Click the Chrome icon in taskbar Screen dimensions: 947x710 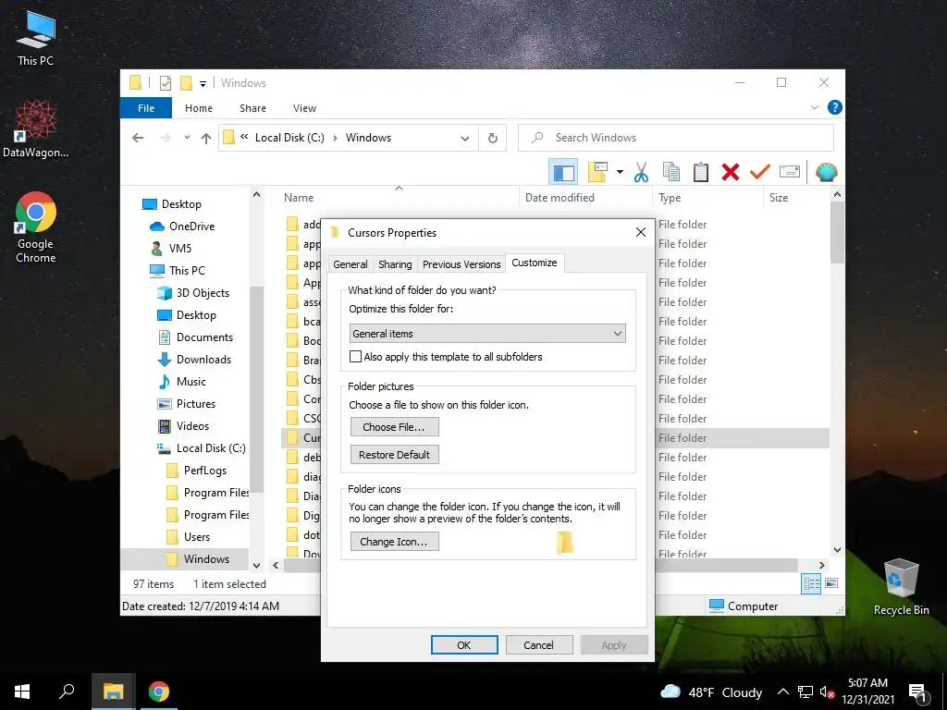click(x=159, y=692)
